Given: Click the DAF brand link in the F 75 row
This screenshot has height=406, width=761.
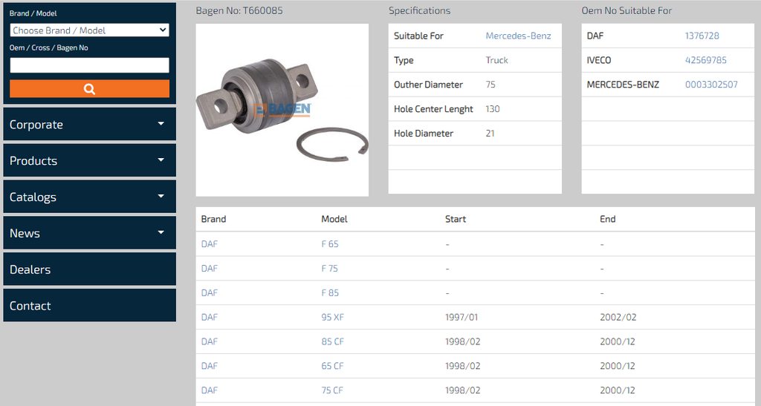Looking at the screenshot, I should pyautogui.click(x=209, y=268).
